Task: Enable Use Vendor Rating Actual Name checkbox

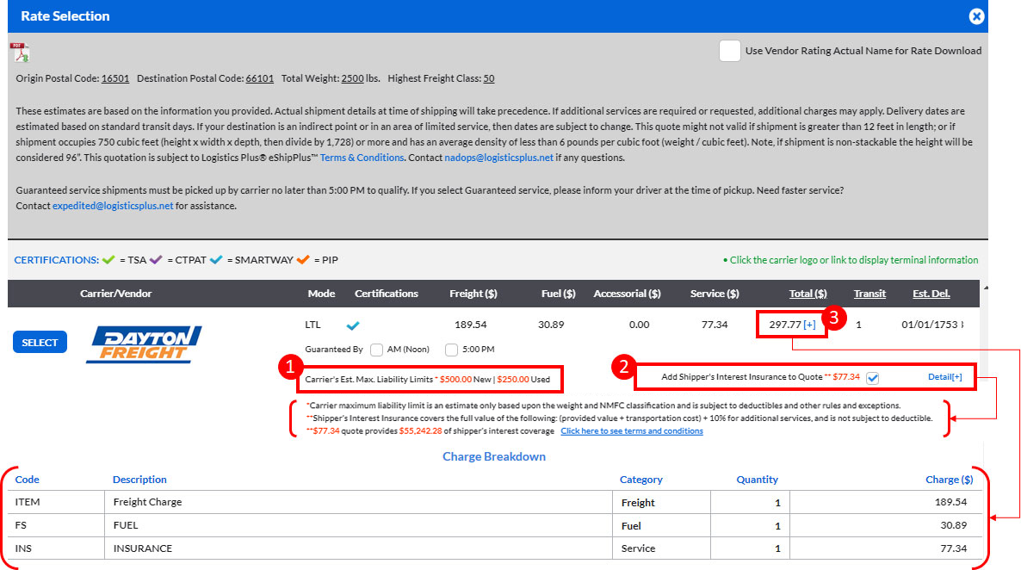Action: point(729,51)
